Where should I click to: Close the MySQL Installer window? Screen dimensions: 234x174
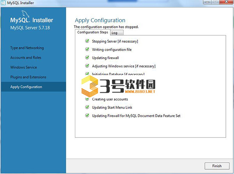coord(226,2)
